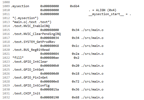Screen dimensions: 144x100
Task: Click .text.GPIO_IntConfig entry
Action: (x=31, y=85)
